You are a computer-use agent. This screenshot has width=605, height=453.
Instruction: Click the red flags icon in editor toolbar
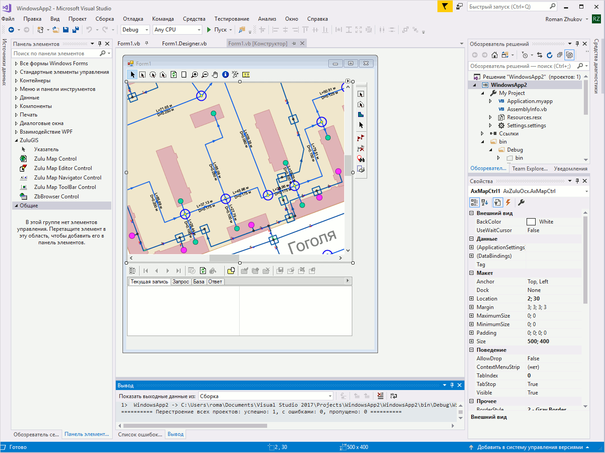tap(360, 138)
